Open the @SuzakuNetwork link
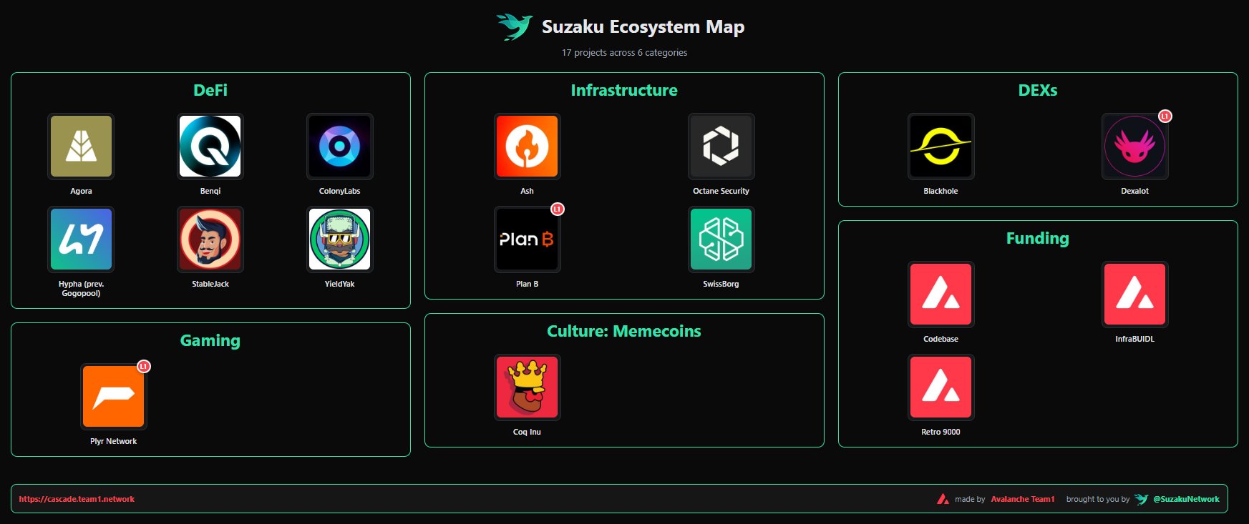 1186,499
